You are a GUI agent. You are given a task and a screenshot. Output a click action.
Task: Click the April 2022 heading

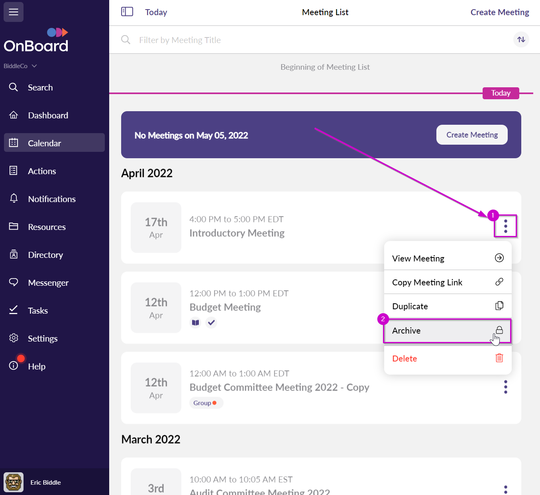coord(147,173)
